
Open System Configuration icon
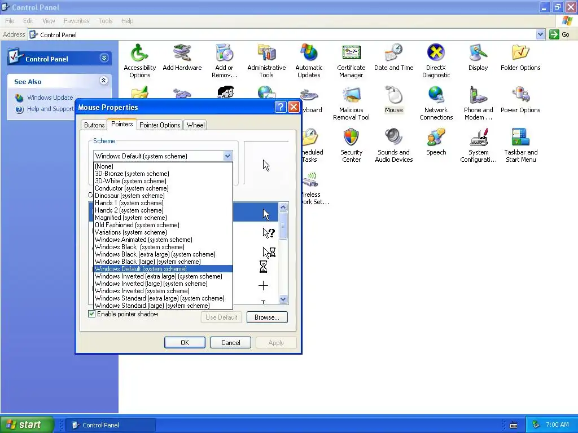(478, 145)
